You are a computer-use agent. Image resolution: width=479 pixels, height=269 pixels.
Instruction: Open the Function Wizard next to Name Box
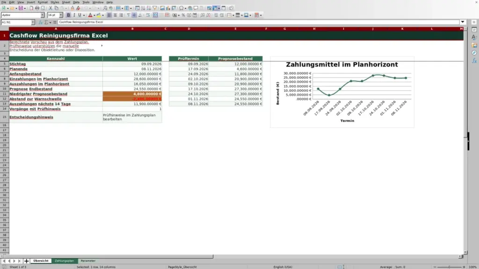click(40, 22)
